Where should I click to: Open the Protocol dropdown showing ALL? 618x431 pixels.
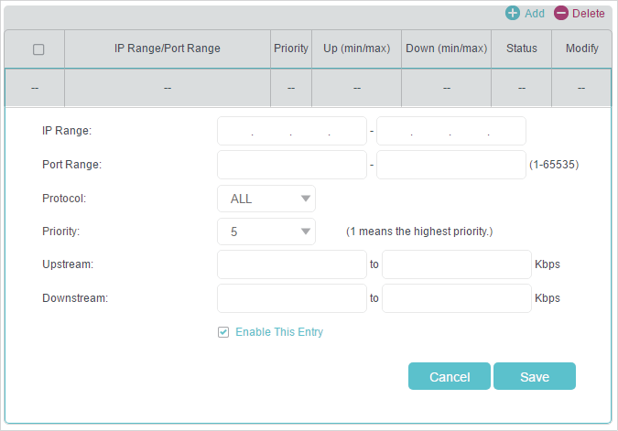266,199
